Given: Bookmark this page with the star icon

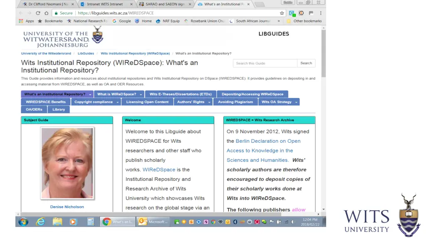Looking at the screenshot, I should tap(282, 13).
